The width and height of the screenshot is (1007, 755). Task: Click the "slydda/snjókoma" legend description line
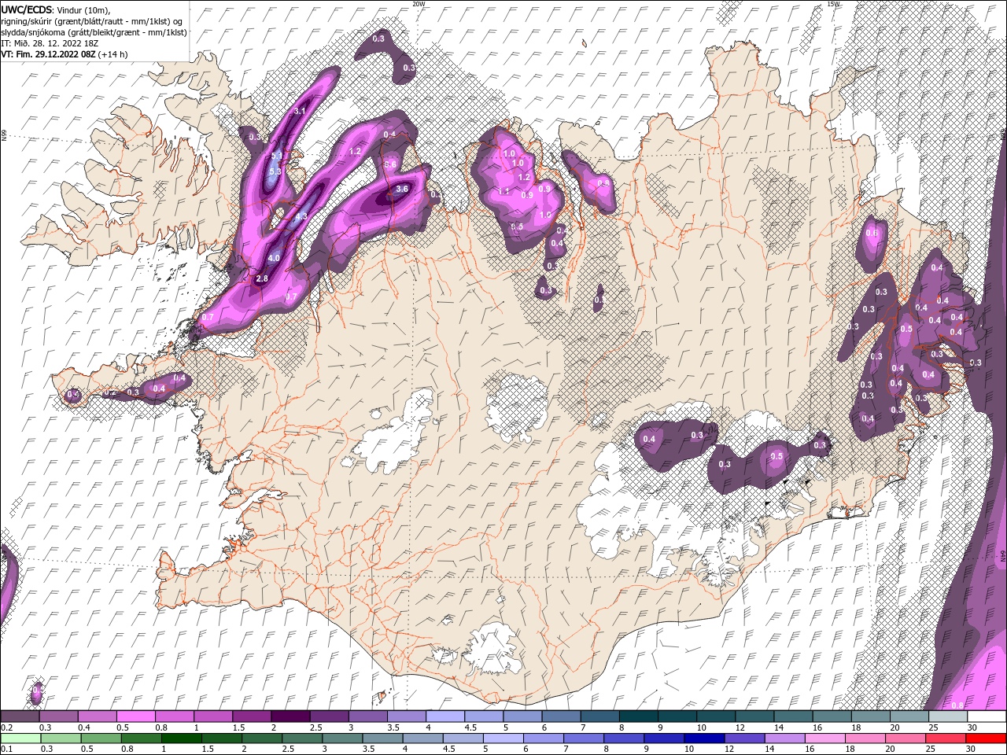[94, 32]
